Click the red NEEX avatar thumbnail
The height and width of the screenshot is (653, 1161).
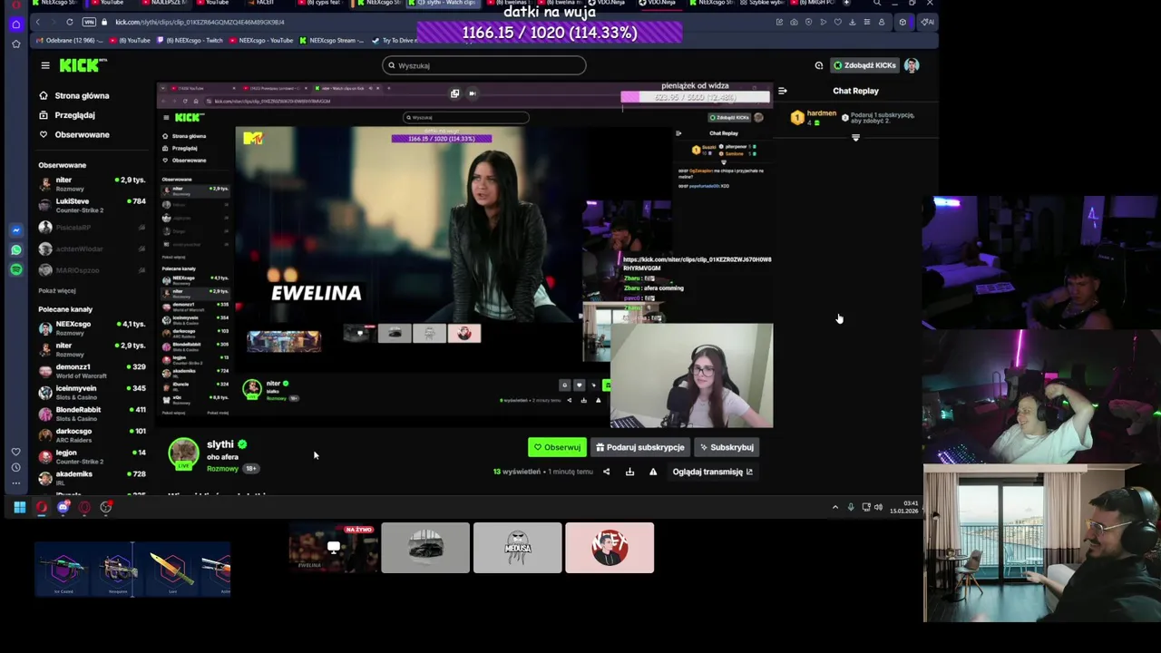(x=610, y=548)
